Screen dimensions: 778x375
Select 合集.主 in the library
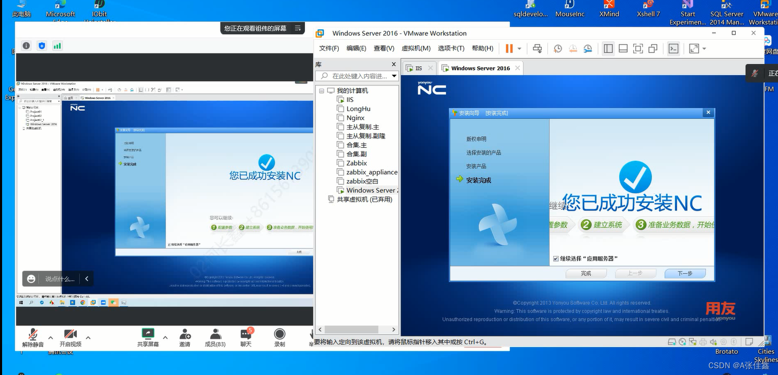coord(357,145)
